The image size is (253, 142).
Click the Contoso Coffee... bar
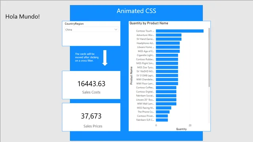pos(166,88)
